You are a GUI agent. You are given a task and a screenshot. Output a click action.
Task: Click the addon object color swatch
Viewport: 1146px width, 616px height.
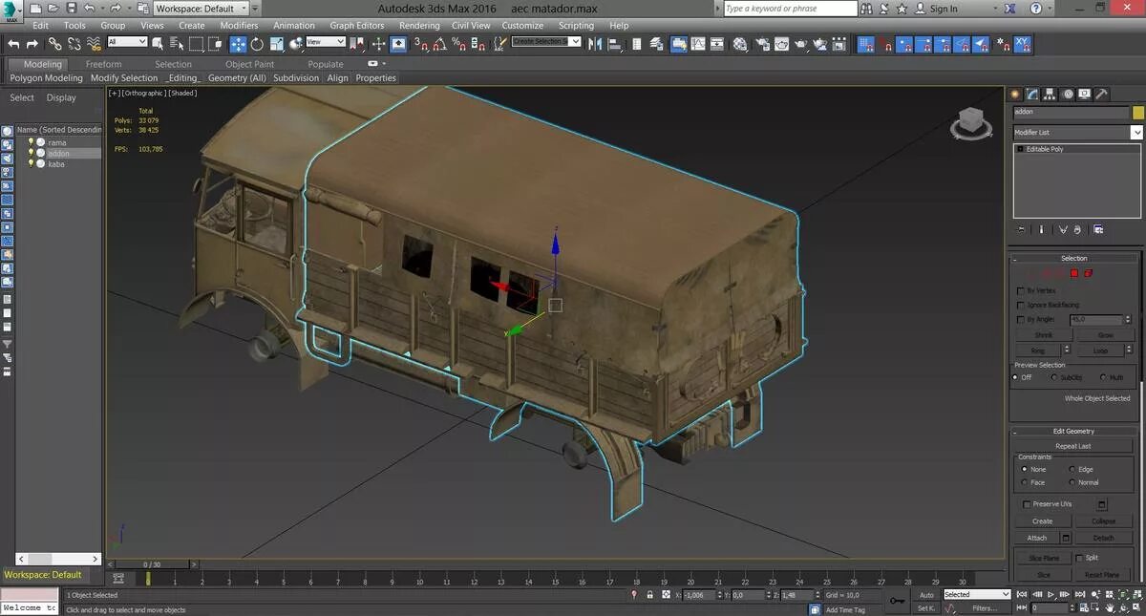pos(1137,112)
